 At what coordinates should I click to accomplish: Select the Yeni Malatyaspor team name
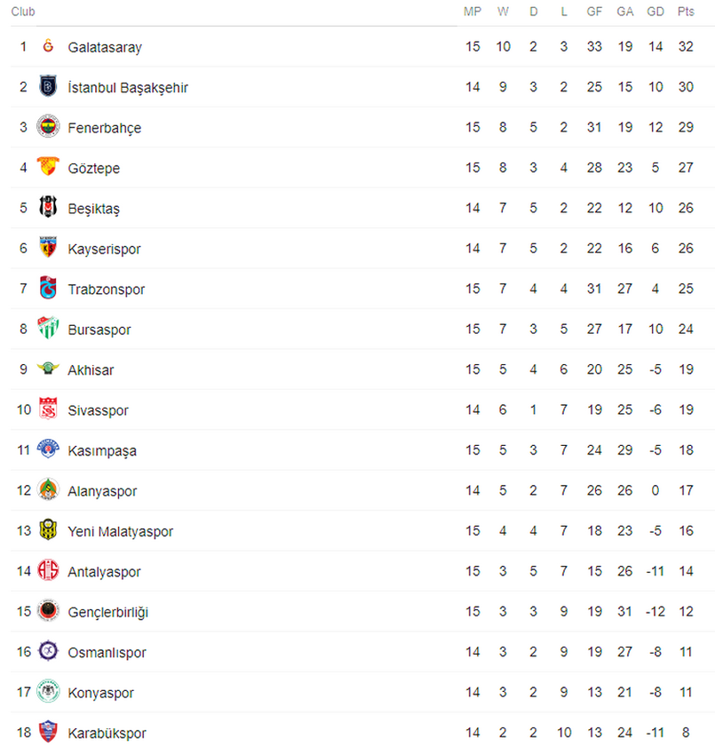(121, 532)
